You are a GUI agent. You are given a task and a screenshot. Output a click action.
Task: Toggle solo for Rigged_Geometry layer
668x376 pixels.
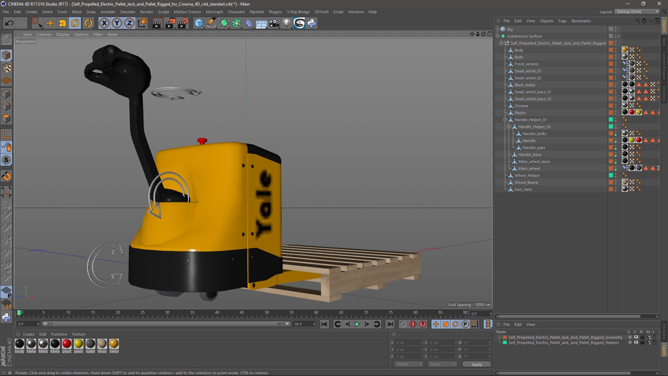629,337
